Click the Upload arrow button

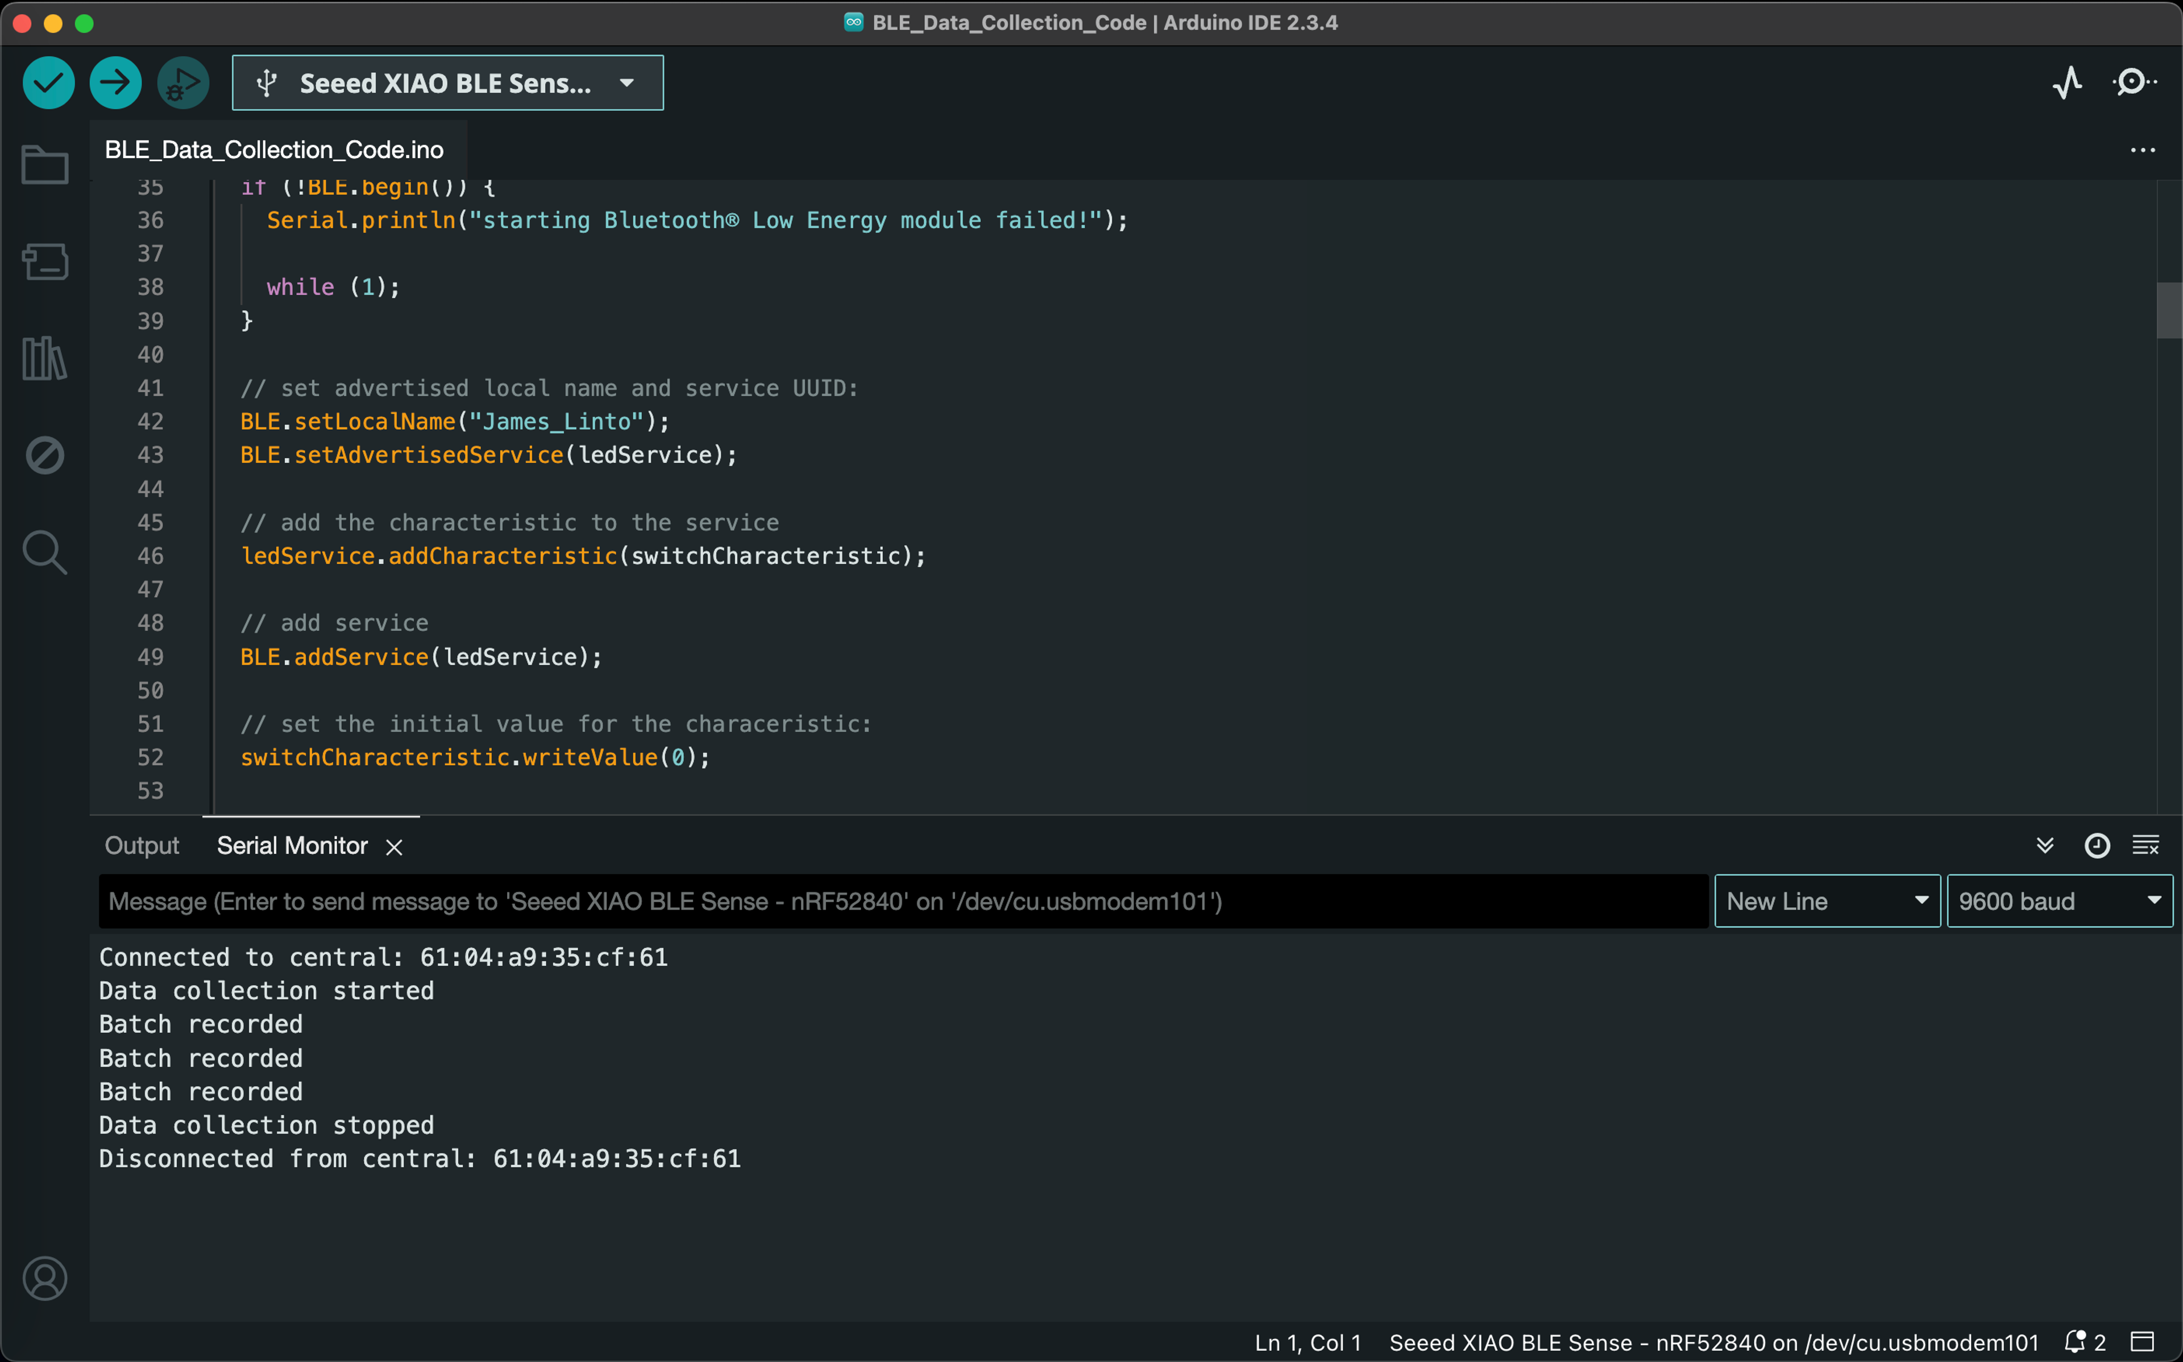pyautogui.click(x=115, y=83)
